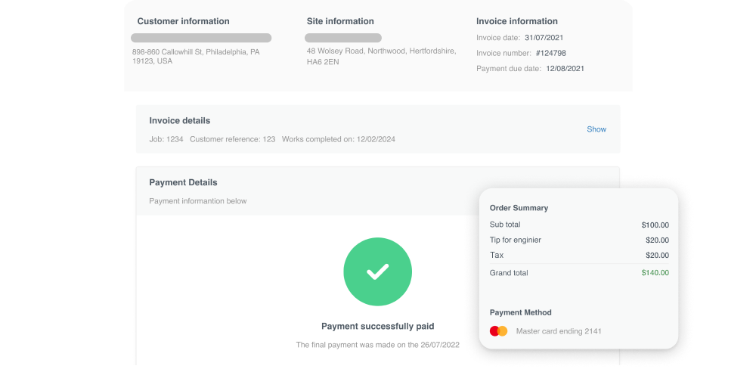Click the Tip for enginier row
Viewport: 756px width, 369px height.
click(x=579, y=240)
